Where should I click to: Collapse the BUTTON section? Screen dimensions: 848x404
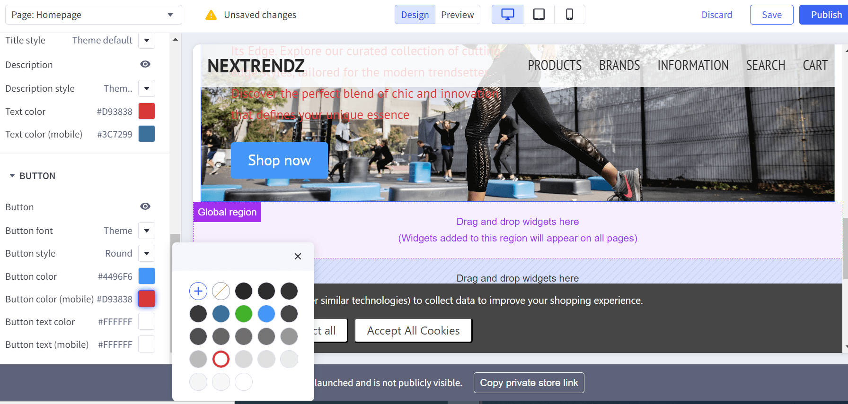12,176
